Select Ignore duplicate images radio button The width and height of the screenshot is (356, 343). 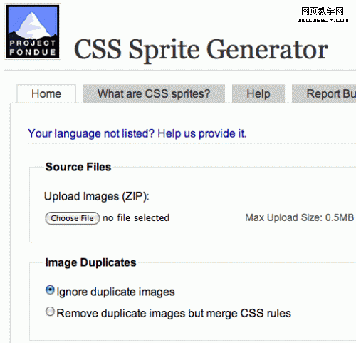tap(50, 290)
